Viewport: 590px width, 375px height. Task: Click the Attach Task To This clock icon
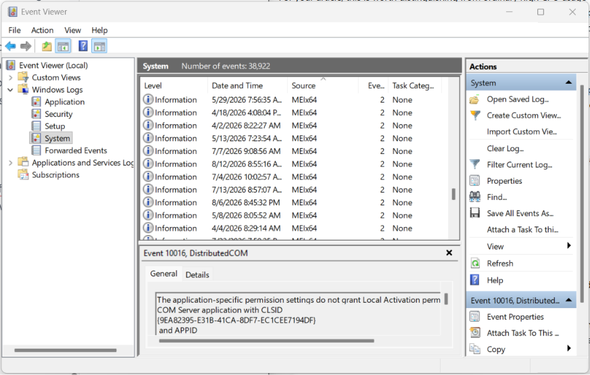click(x=475, y=332)
